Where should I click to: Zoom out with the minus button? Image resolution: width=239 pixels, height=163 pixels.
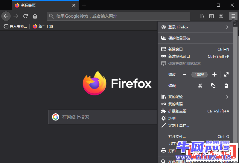(x=185, y=75)
